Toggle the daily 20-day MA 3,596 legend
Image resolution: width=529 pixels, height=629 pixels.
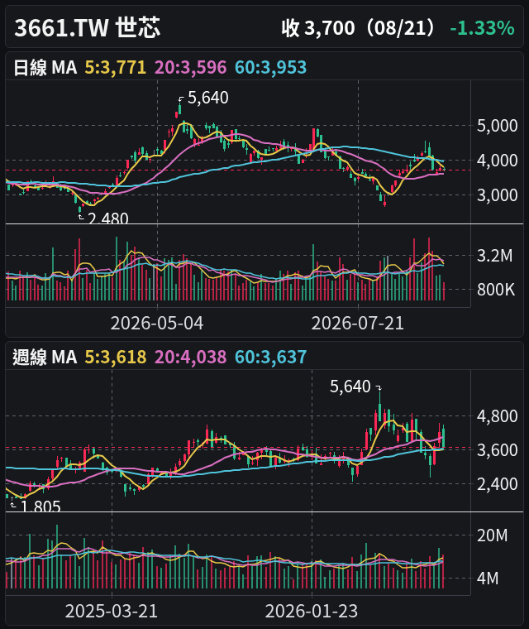[x=191, y=67]
